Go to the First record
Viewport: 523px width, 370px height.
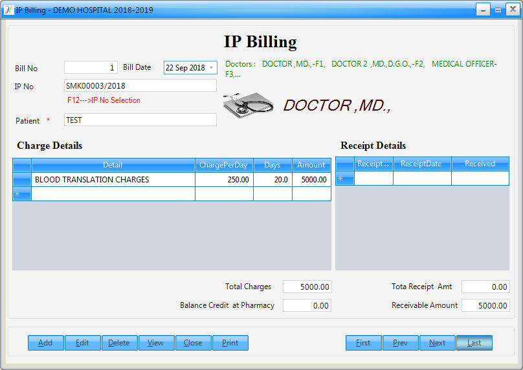[364, 343]
